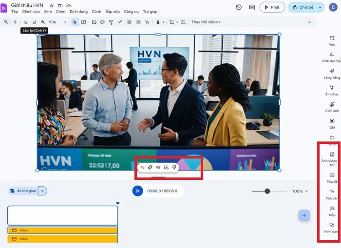Open the Văn bản (text) sidebar panel
The height and width of the screenshot is (248, 341).
332,194
